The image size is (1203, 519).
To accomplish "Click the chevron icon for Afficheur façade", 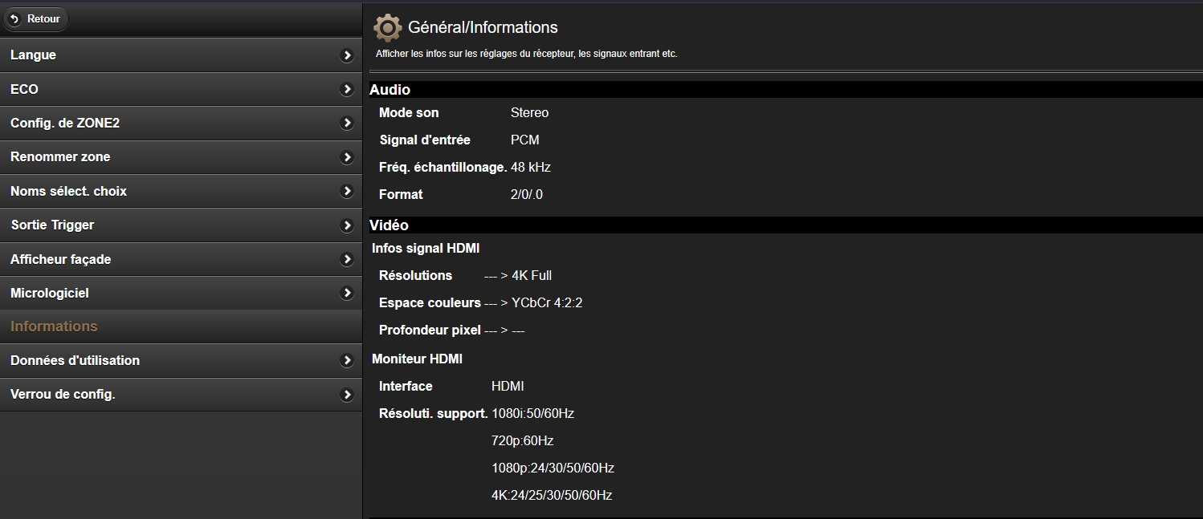I will (x=347, y=259).
